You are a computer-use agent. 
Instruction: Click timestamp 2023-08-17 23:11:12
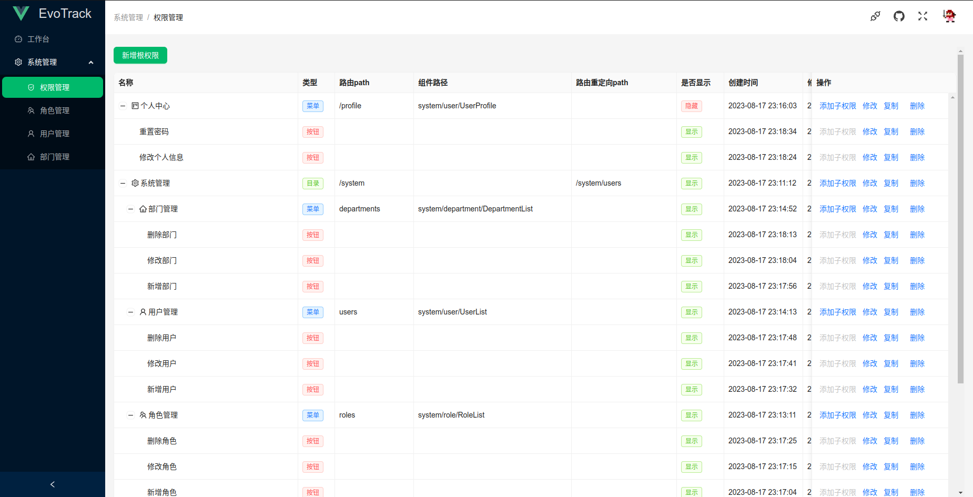tap(762, 183)
